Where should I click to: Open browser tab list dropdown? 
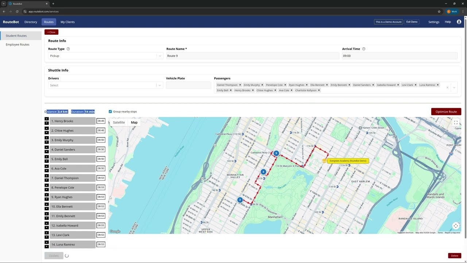pyautogui.click(x=4, y=4)
